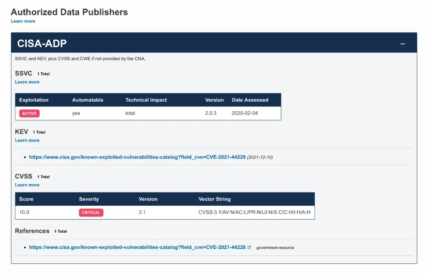Click the CISA-ADP panel title

[42, 43]
